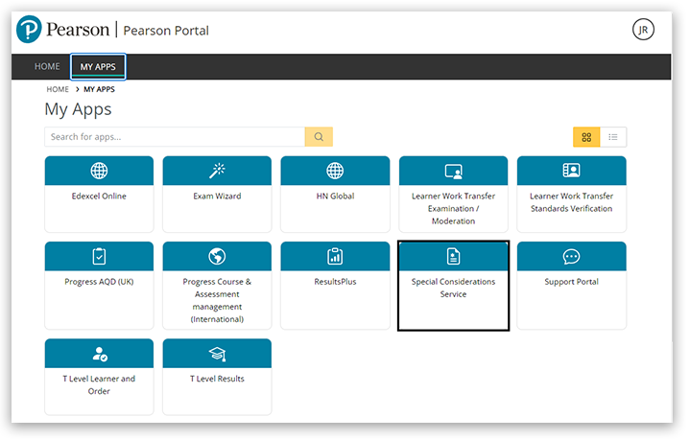Click the Support Portal chat bubble icon

(571, 256)
